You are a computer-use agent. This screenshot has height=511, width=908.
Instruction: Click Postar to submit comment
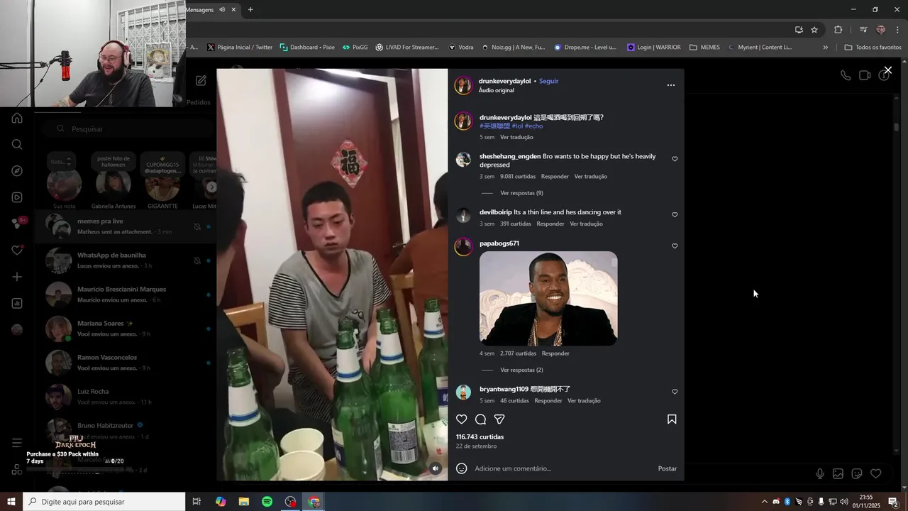(668, 468)
